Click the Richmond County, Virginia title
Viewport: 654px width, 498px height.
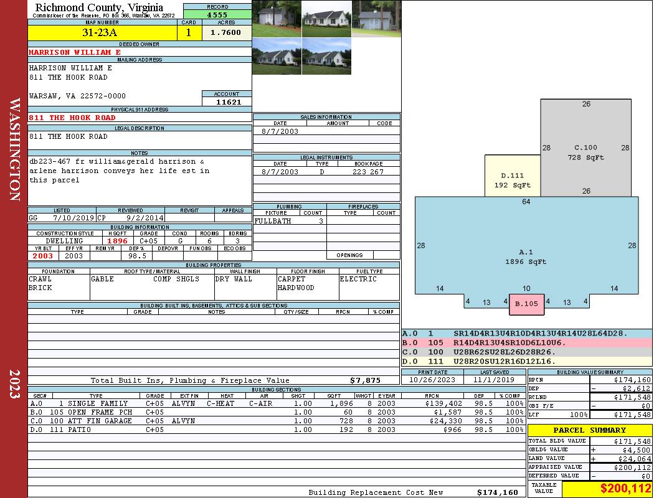pos(99,7)
